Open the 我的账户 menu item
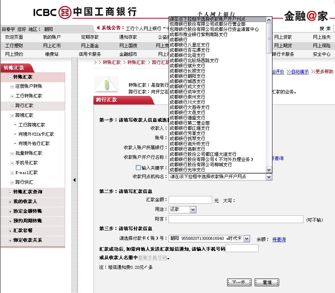The width and height of the screenshot is (335, 293). point(52,37)
